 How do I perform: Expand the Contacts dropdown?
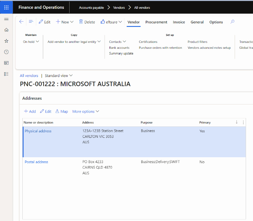pyautogui.click(x=118, y=42)
